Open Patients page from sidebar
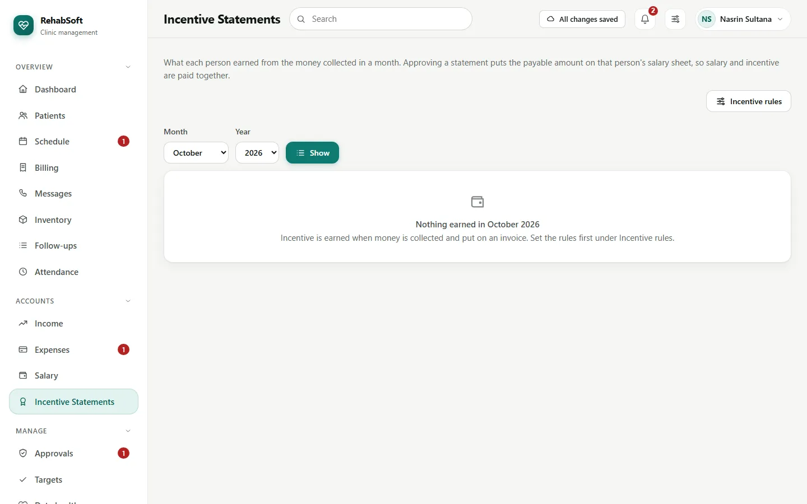The image size is (807, 504). 73,115
